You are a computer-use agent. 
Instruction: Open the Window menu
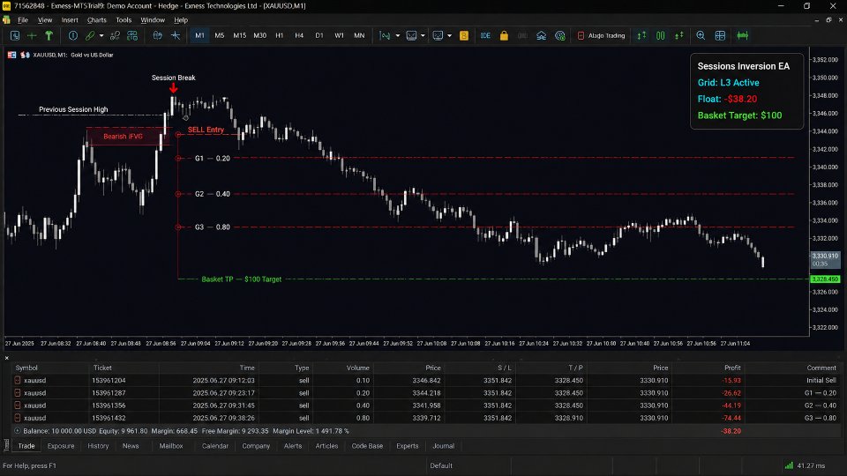point(153,20)
